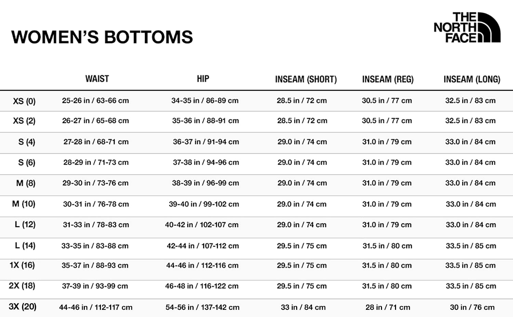Click the 3X (20) size label
The height and width of the screenshot is (317, 513).
[23, 307]
